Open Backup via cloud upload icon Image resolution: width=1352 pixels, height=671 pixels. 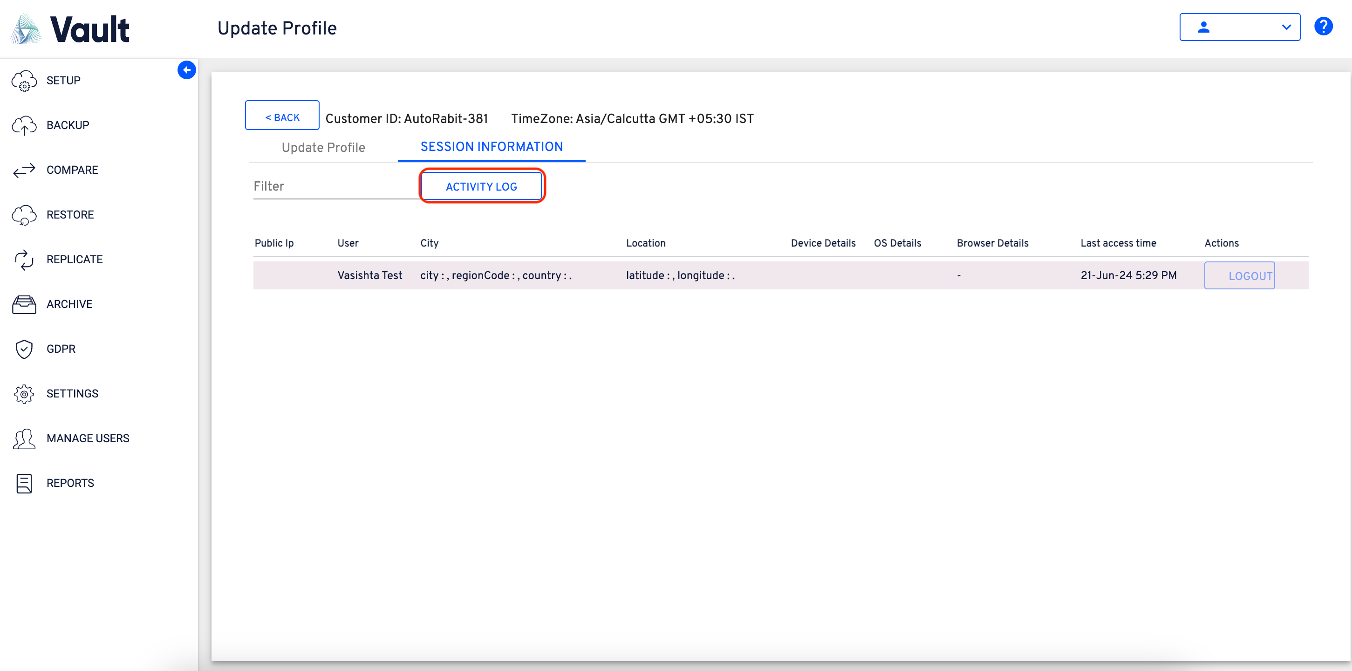pos(24,125)
